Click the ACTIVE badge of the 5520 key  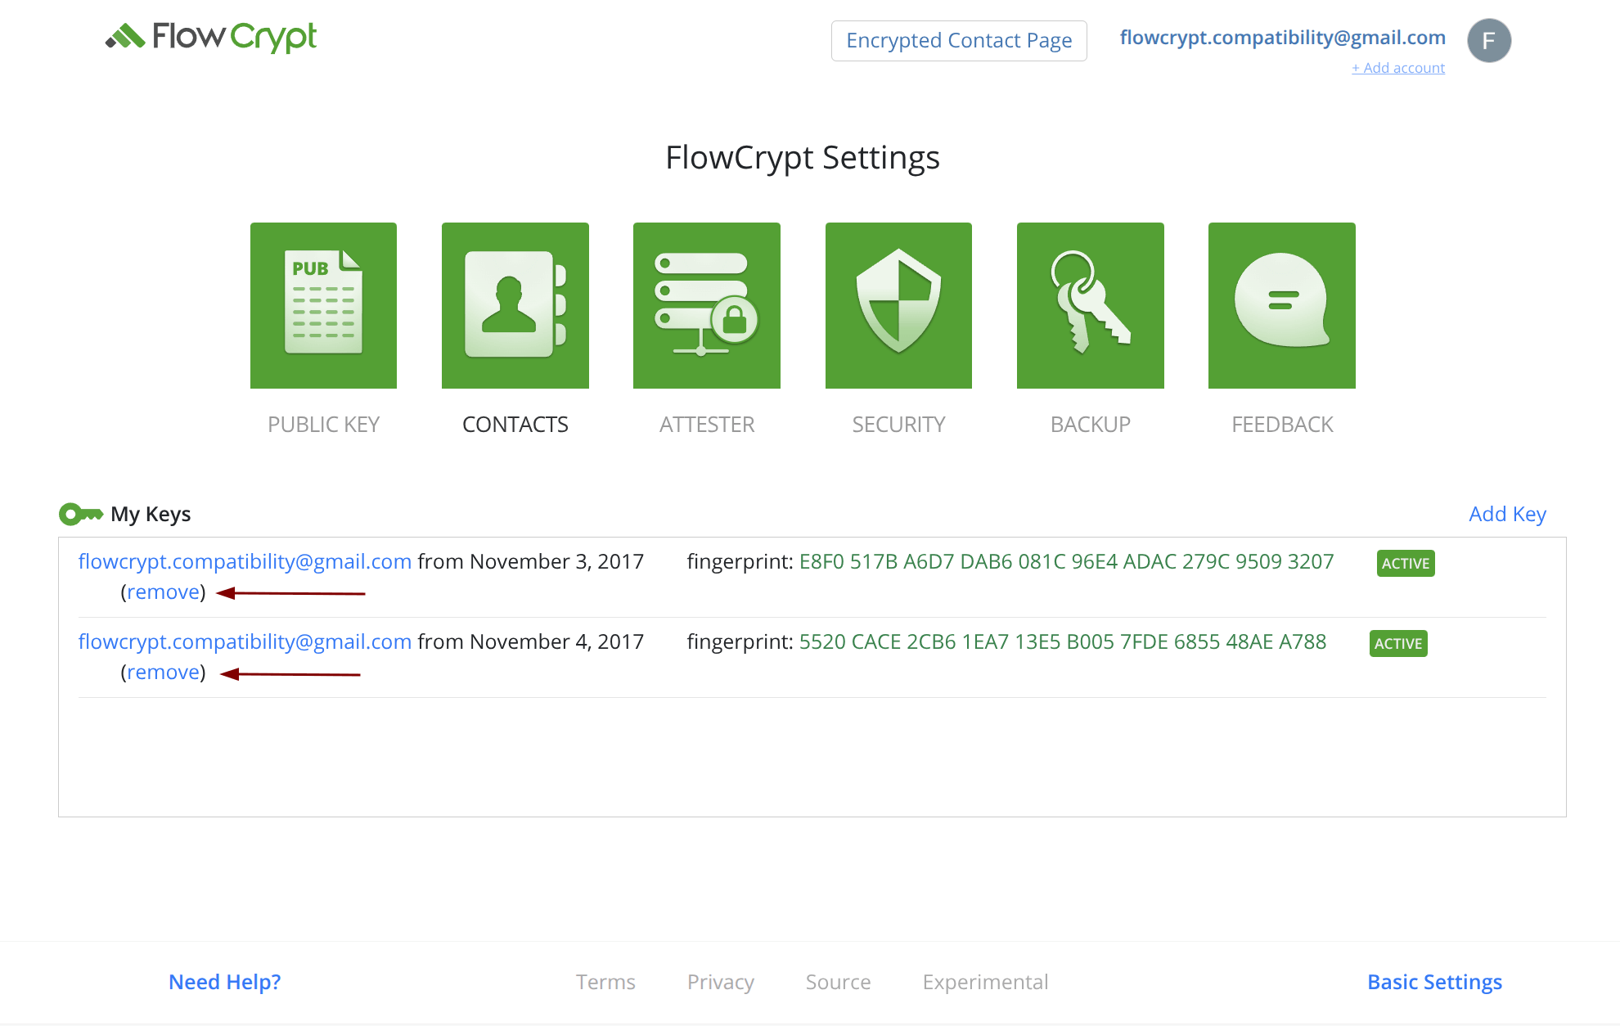1398,643
